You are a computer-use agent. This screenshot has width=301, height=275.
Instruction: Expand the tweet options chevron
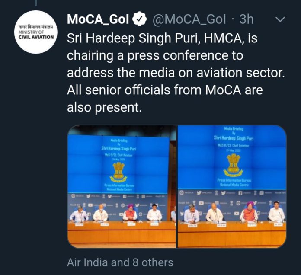(280, 19)
